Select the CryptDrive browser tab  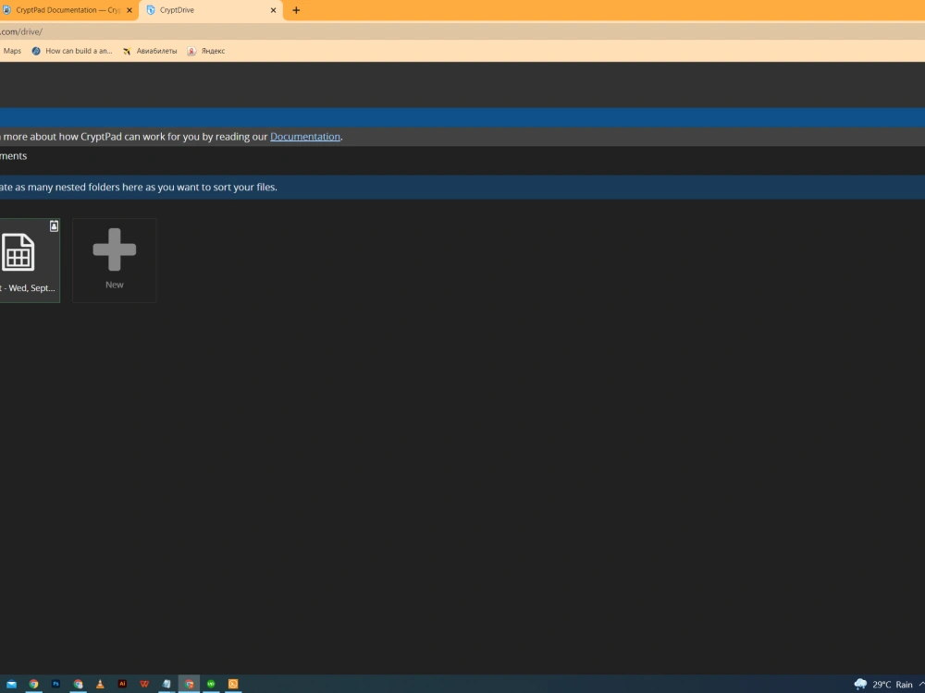(211, 10)
